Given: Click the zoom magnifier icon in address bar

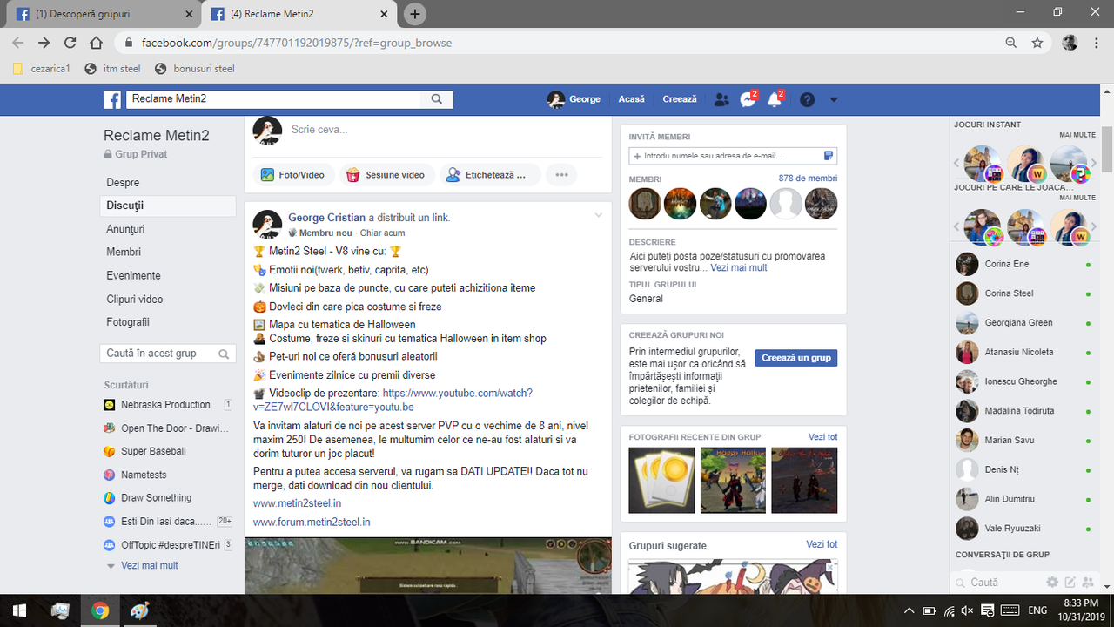Looking at the screenshot, I should [x=1010, y=43].
